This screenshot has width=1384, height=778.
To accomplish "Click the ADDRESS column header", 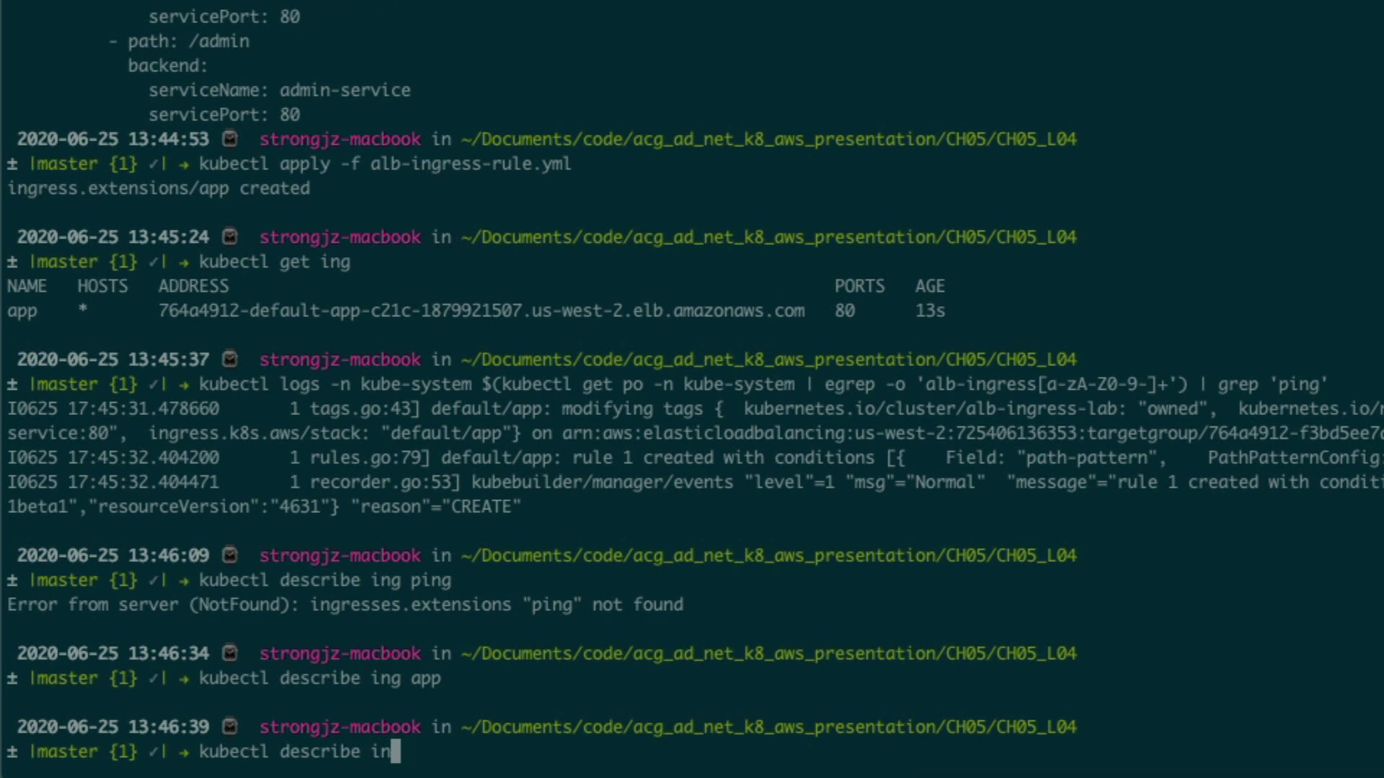I will pos(193,286).
